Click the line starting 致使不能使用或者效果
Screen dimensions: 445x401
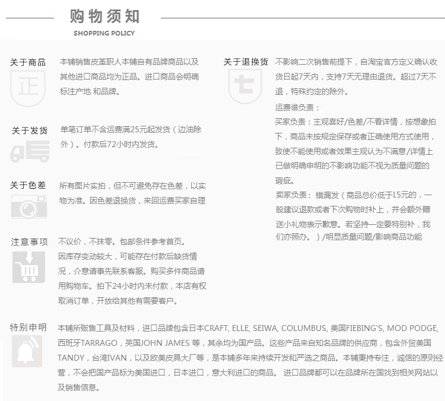tap(354, 151)
